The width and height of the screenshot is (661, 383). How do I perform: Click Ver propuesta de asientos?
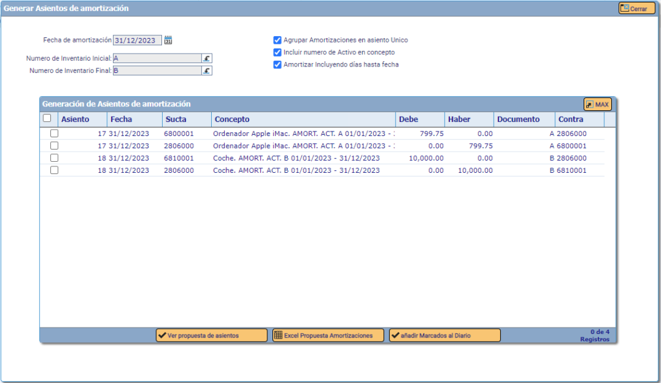coord(211,335)
